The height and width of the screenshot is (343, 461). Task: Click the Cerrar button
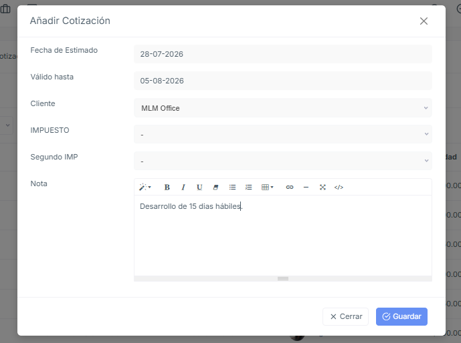345,316
